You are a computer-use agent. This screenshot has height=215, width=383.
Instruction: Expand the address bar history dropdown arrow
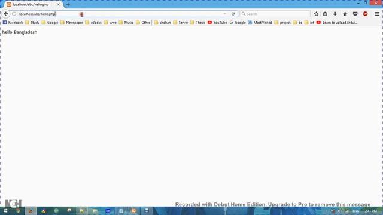[224, 14]
